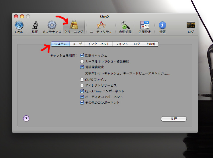The image size is (213, 158).
Task: Open the 各種設定 preferences icon
Action: (x=145, y=25)
